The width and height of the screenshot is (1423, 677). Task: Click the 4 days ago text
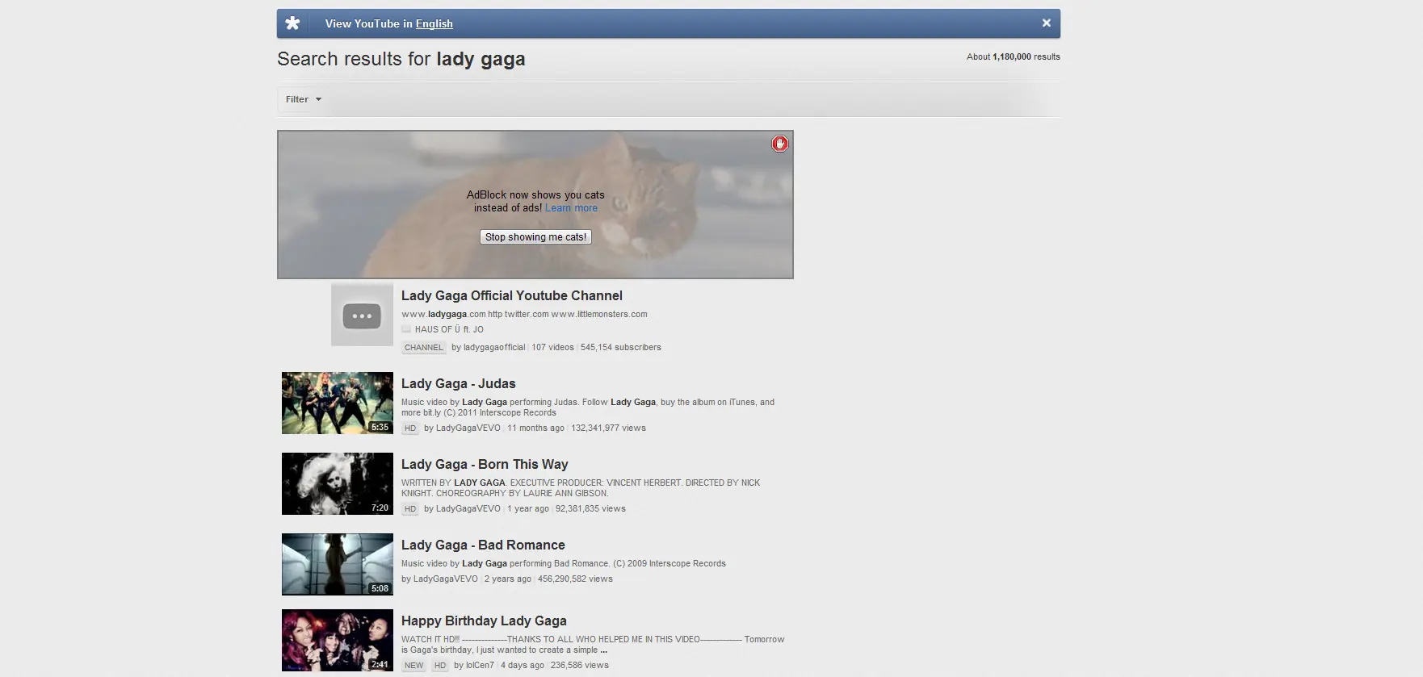(x=523, y=666)
